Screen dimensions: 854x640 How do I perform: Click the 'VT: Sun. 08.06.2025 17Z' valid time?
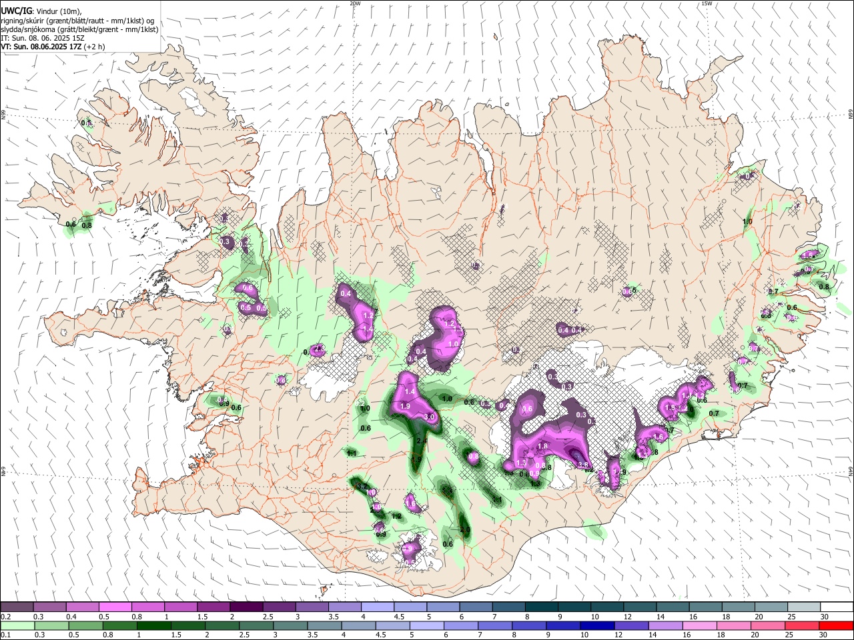[x=41, y=47]
